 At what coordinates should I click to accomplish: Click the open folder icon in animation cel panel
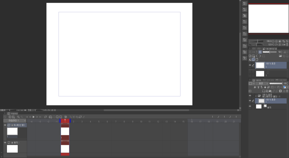point(280,56)
